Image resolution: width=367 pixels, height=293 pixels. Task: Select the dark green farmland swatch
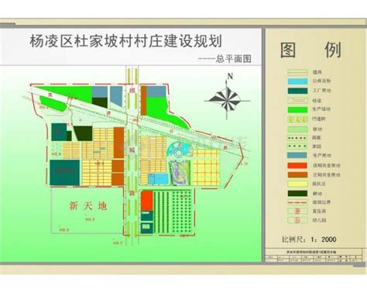point(297,194)
